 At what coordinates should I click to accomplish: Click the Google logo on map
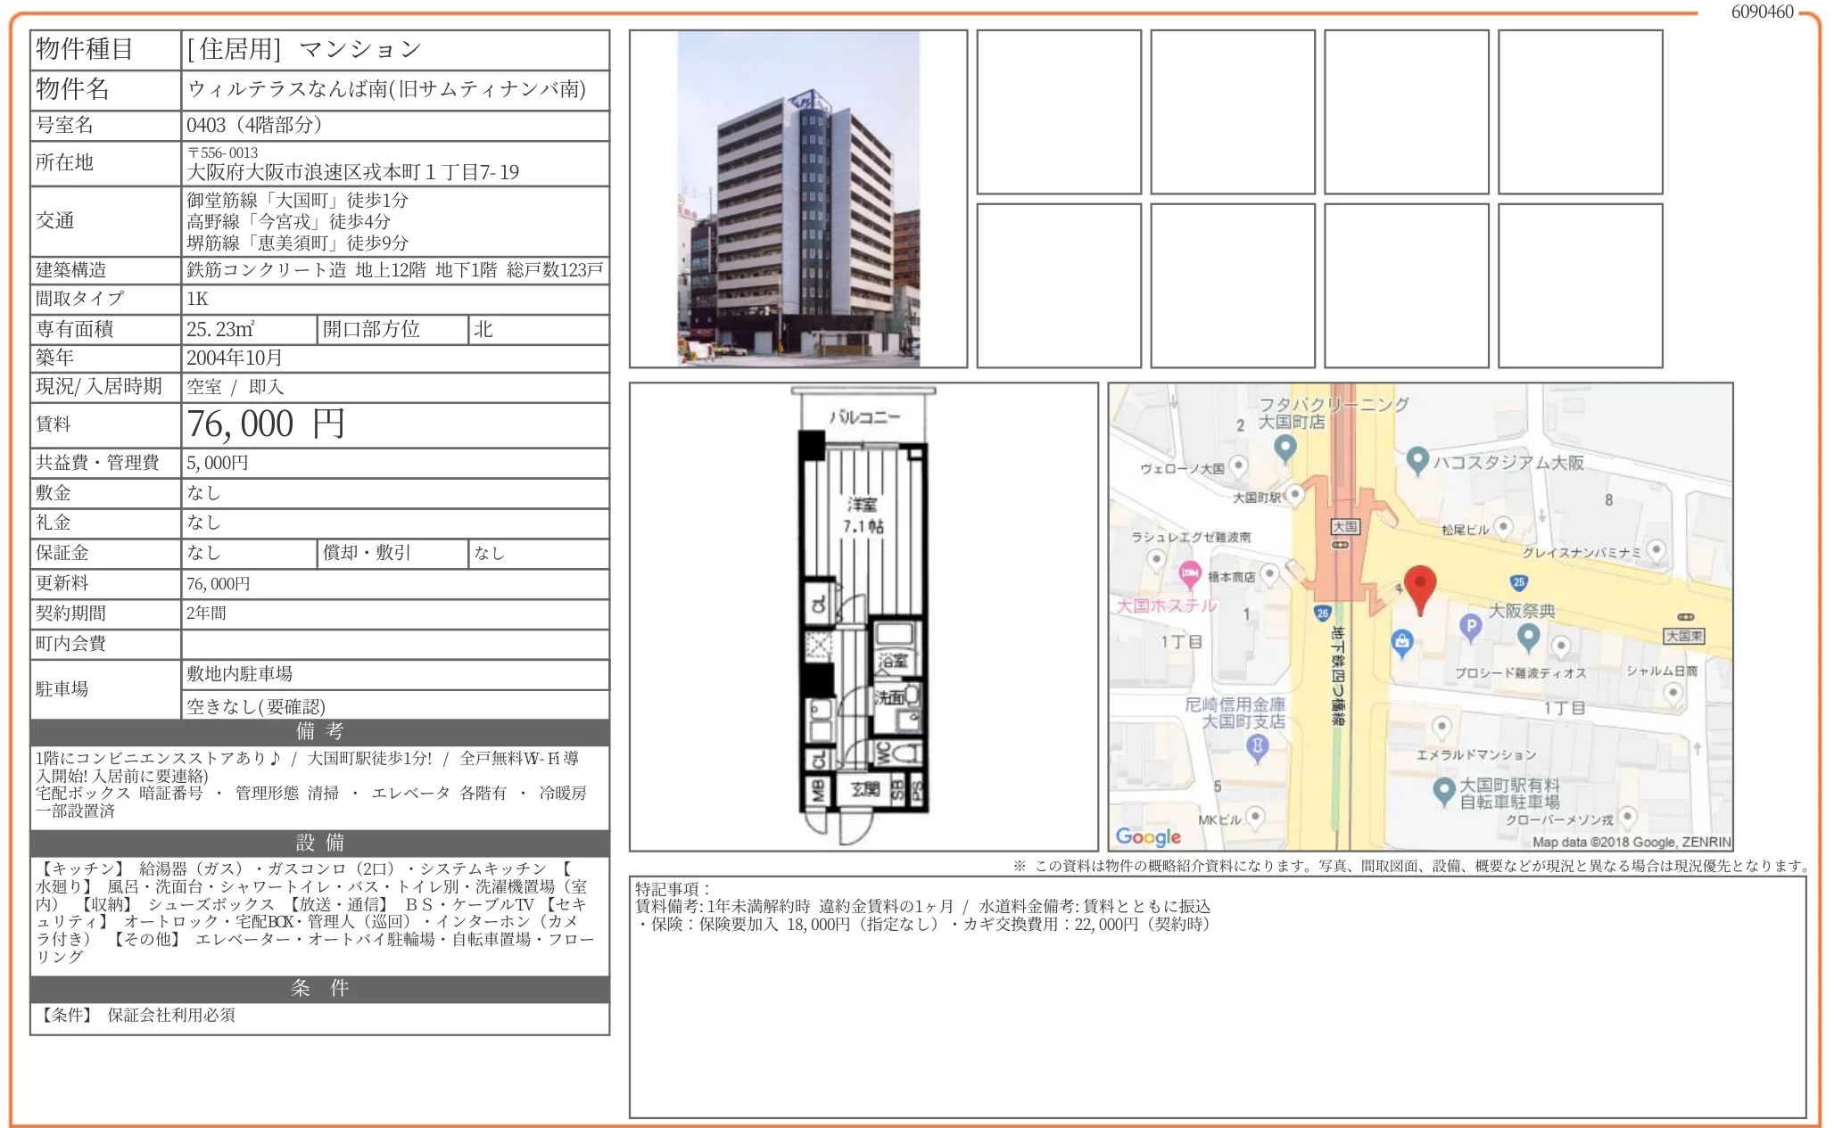[x=1148, y=836]
